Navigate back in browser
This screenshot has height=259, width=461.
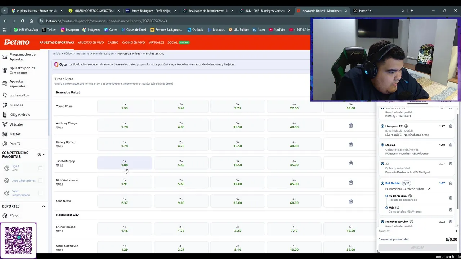(x=5, y=21)
